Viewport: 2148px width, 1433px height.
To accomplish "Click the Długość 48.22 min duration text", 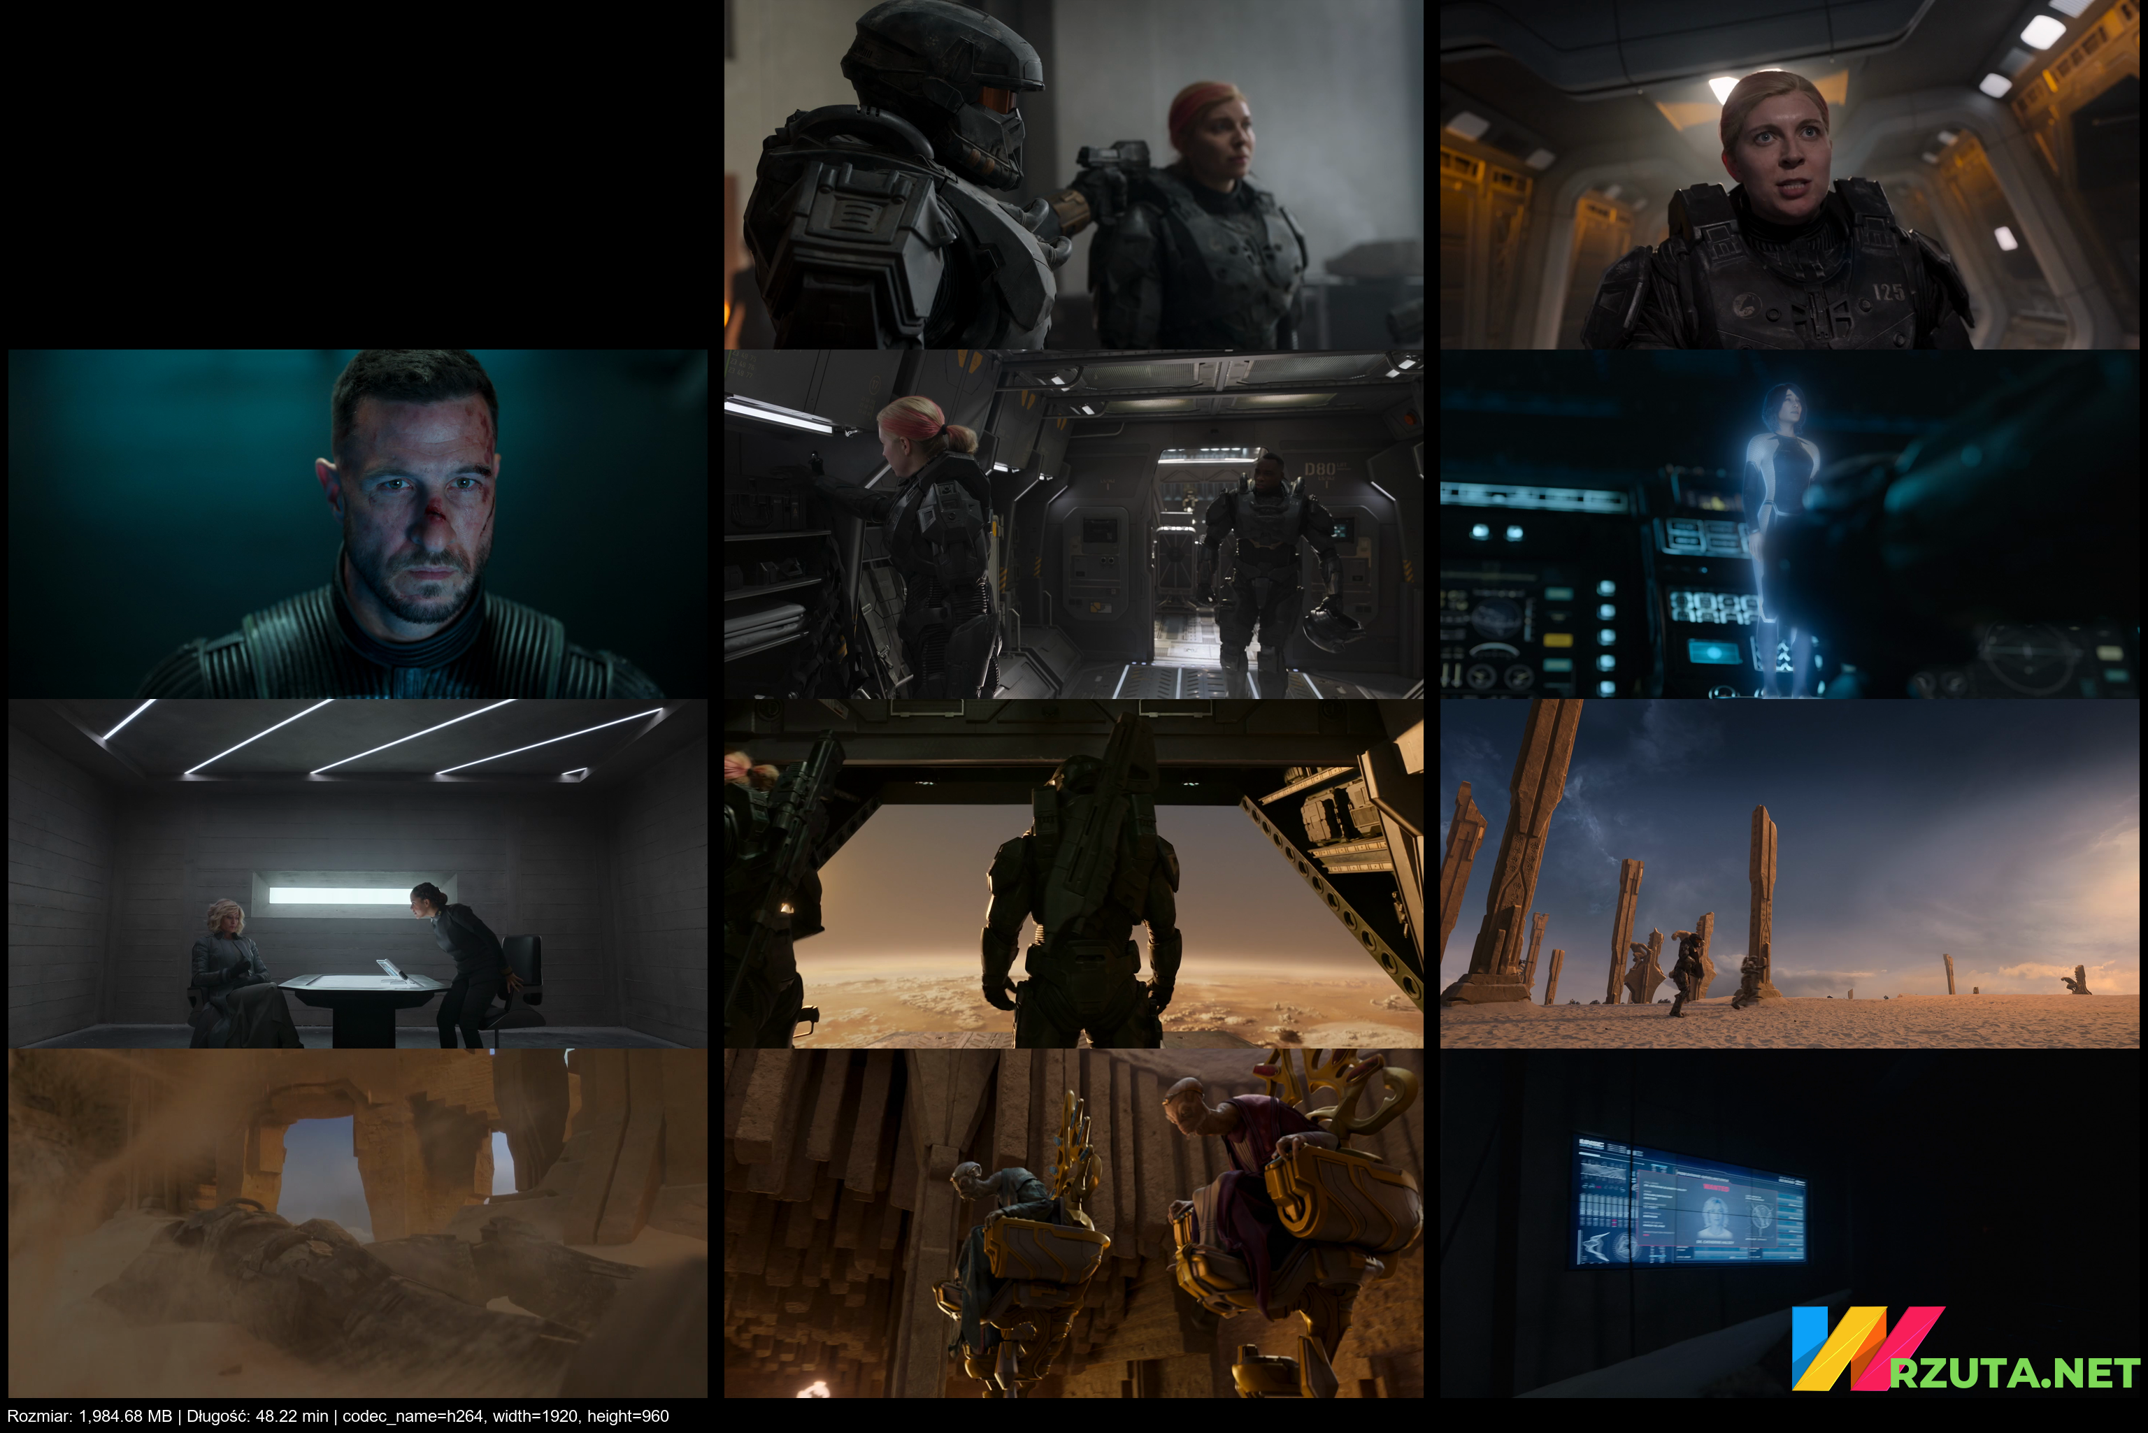I will (x=257, y=1416).
